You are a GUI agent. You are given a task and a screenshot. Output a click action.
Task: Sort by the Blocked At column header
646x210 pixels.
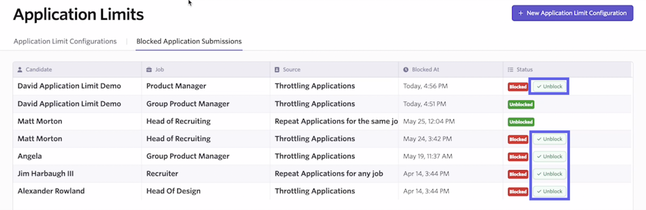click(450, 69)
